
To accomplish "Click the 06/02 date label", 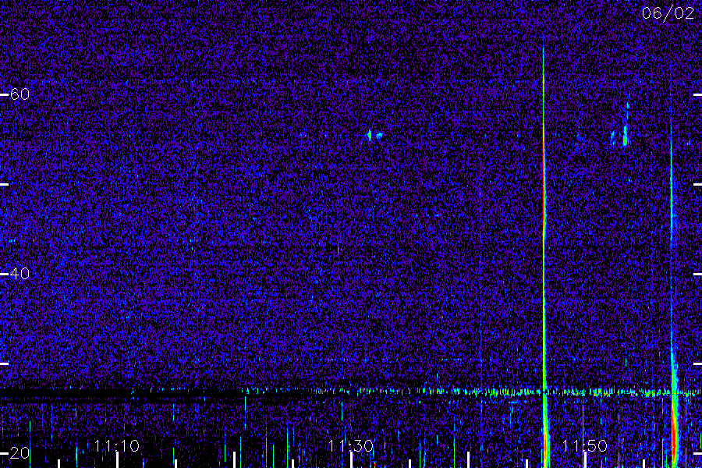I will (x=668, y=13).
